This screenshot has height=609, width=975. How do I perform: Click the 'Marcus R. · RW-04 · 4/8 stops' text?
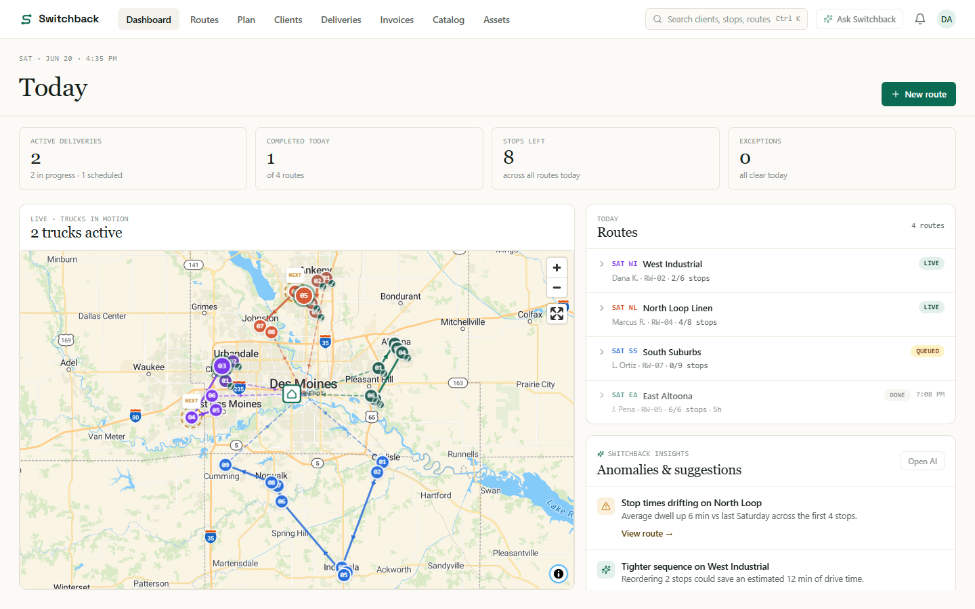[664, 322]
